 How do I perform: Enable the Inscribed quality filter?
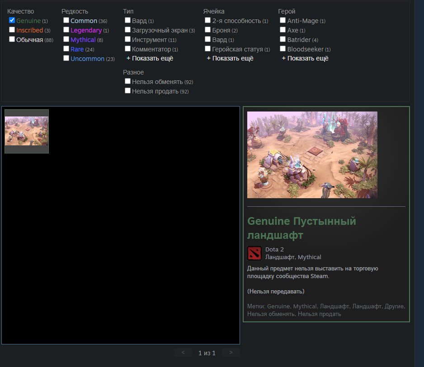click(12, 30)
